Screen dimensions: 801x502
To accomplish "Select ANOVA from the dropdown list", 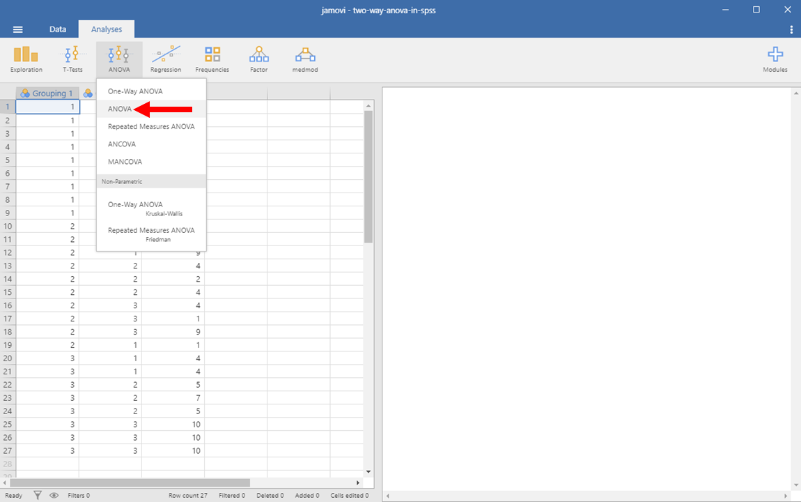I will coord(120,109).
